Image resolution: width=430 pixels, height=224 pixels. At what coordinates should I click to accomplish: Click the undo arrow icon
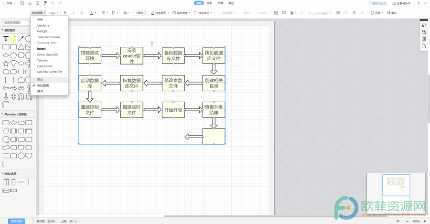click(53, 3)
